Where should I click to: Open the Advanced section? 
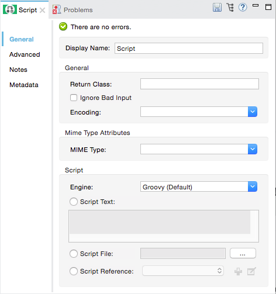(25, 54)
